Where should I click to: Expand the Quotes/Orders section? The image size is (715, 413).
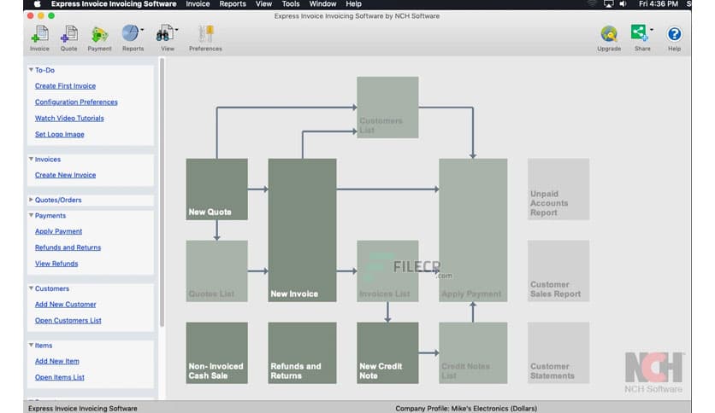[32, 201]
